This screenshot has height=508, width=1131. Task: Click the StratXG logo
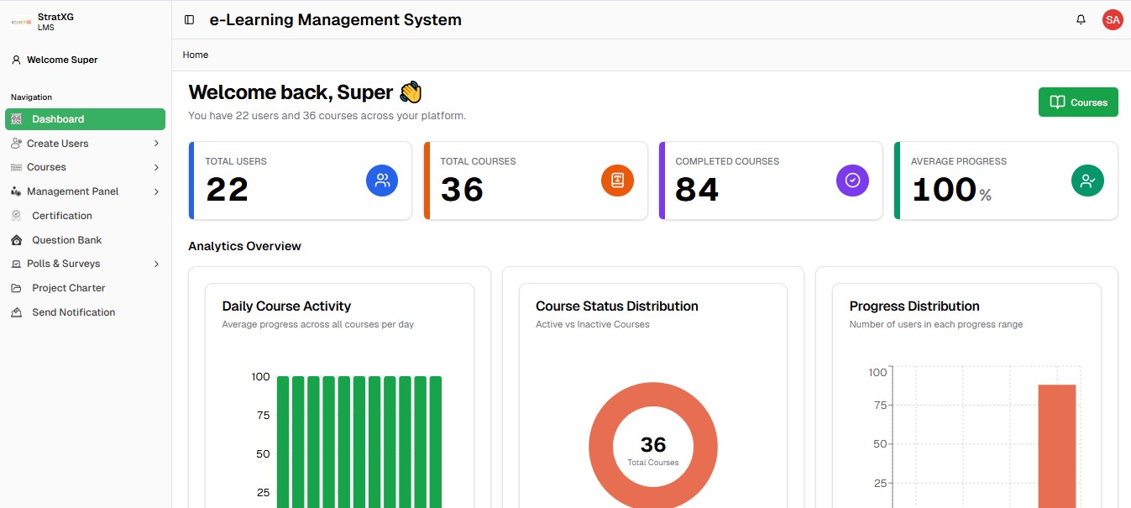[x=22, y=21]
